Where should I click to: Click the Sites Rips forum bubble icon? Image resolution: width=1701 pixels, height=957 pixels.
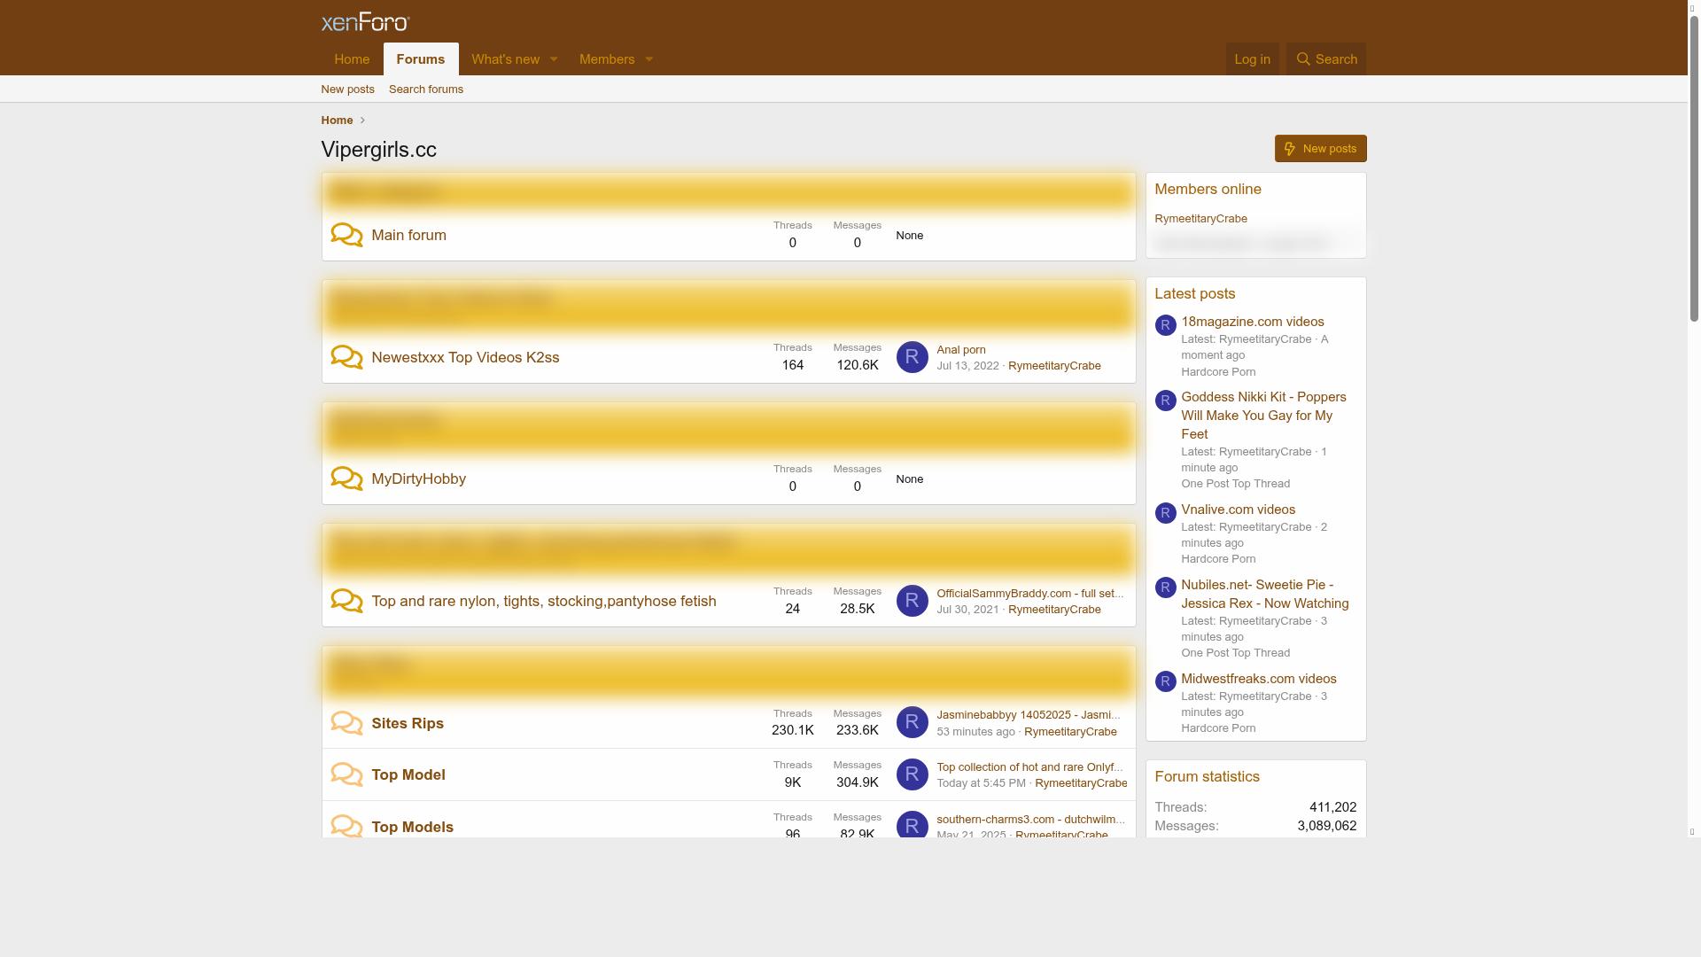346,724
